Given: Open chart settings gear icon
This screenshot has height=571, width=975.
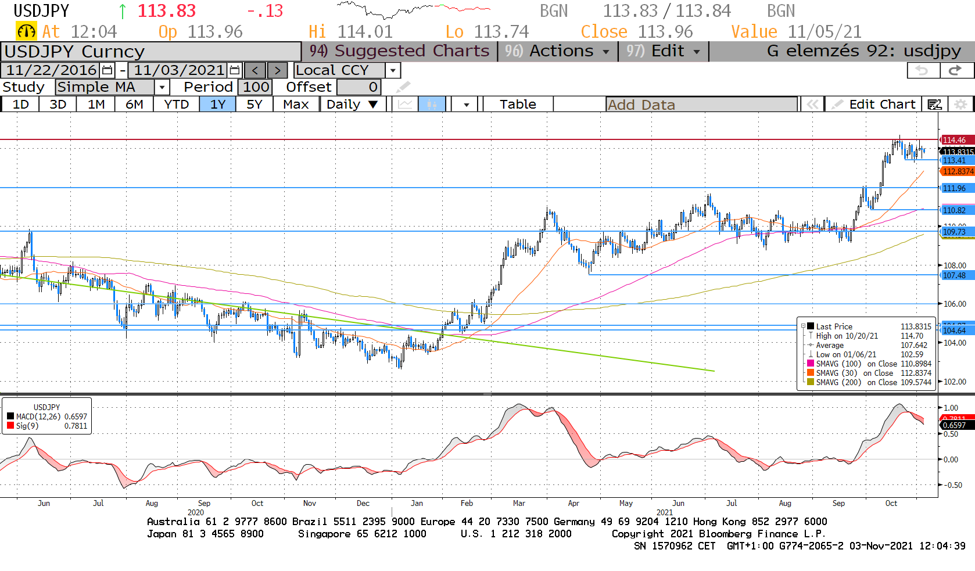Looking at the screenshot, I should click(x=960, y=105).
